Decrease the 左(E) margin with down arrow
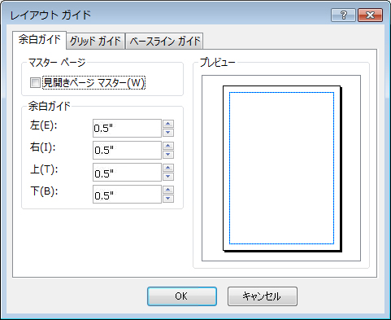This screenshot has height=320, width=391. pos(168,133)
